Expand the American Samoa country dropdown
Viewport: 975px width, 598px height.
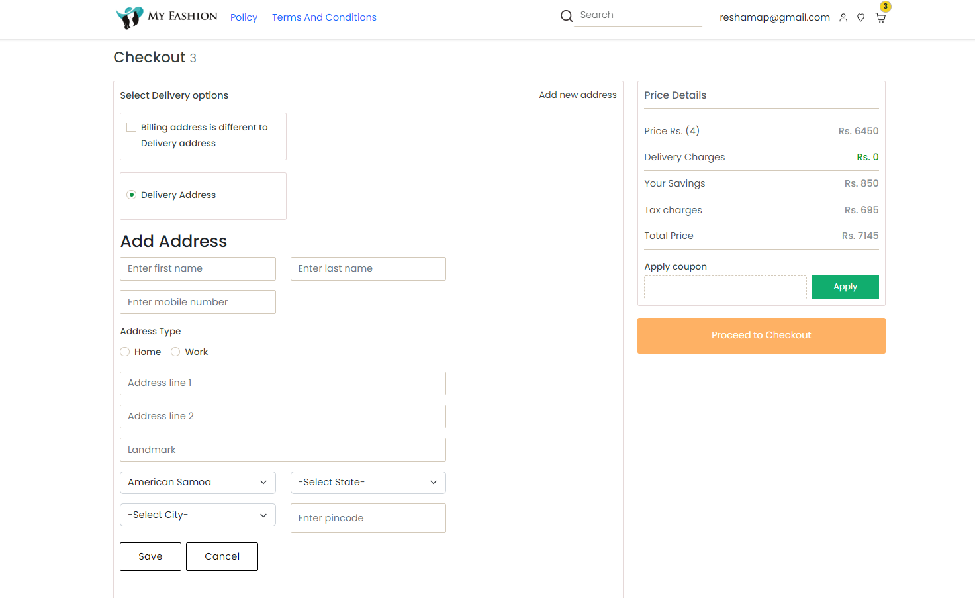pyautogui.click(x=198, y=483)
